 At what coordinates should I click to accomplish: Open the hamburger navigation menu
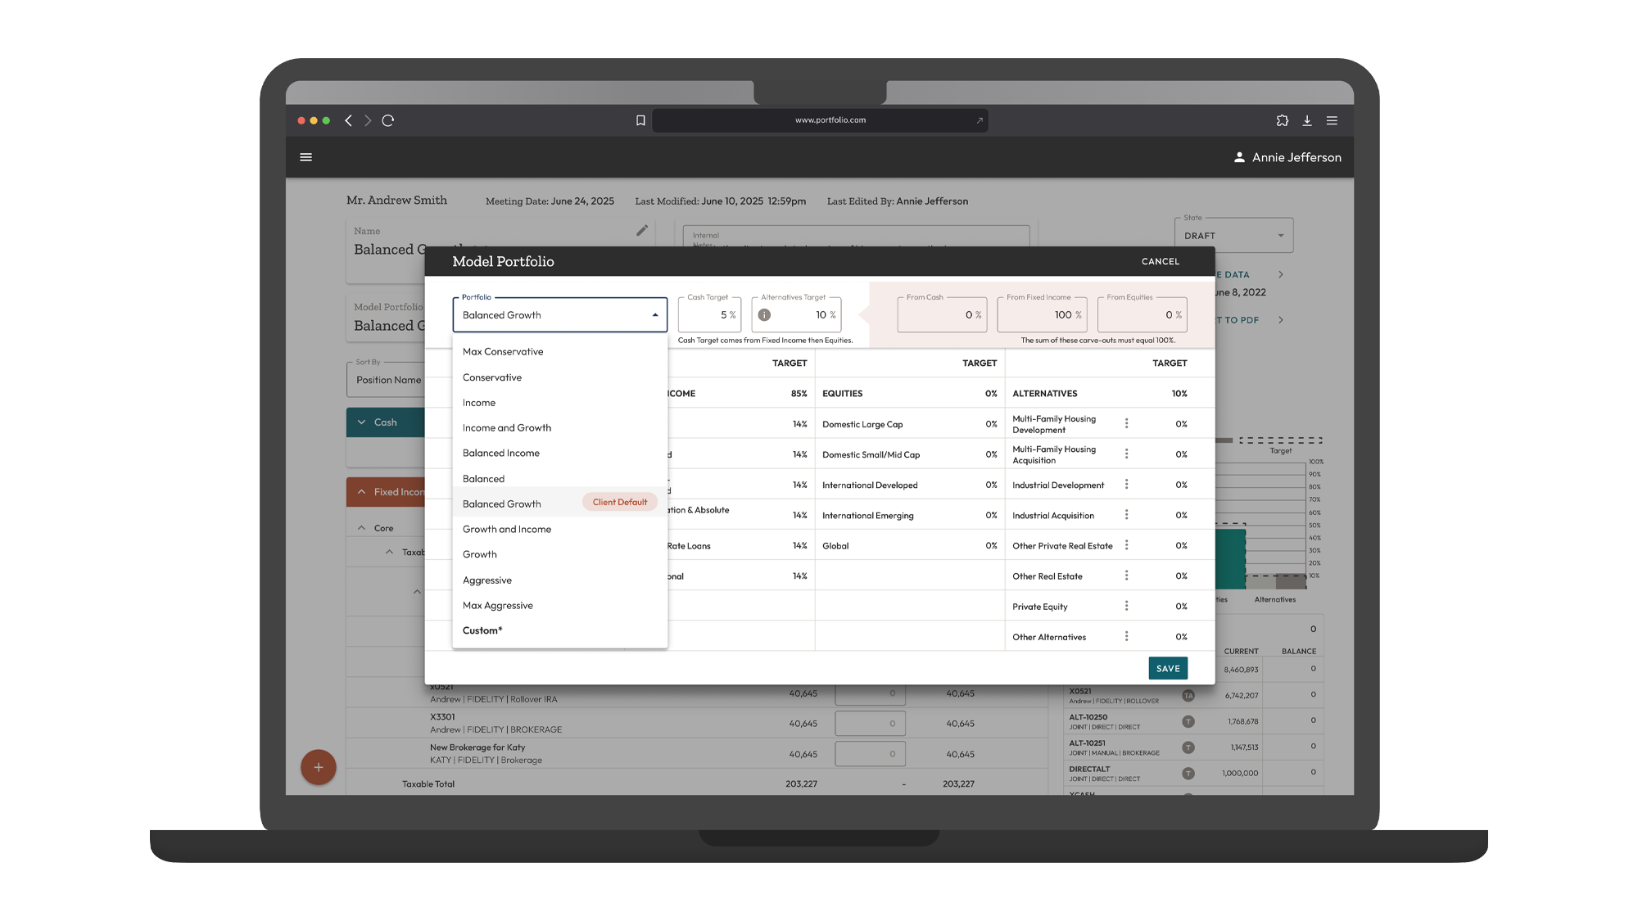click(x=306, y=157)
